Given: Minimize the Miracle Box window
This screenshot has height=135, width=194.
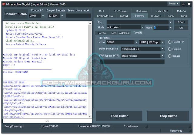Looking at the screenshot, I should click(x=183, y=4).
